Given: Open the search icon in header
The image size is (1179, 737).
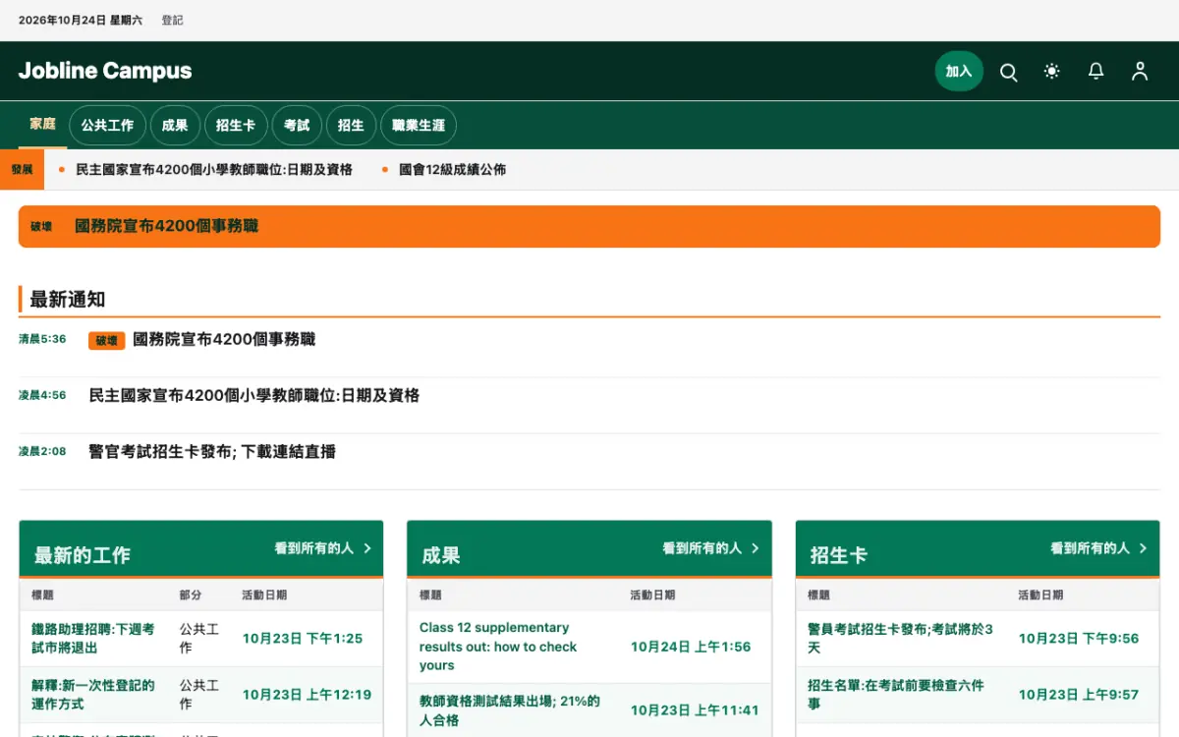Looking at the screenshot, I should tap(1008, 72).
